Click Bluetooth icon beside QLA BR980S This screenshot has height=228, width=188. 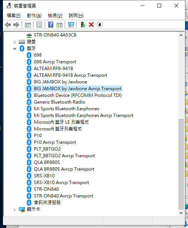tap(29, 162)
